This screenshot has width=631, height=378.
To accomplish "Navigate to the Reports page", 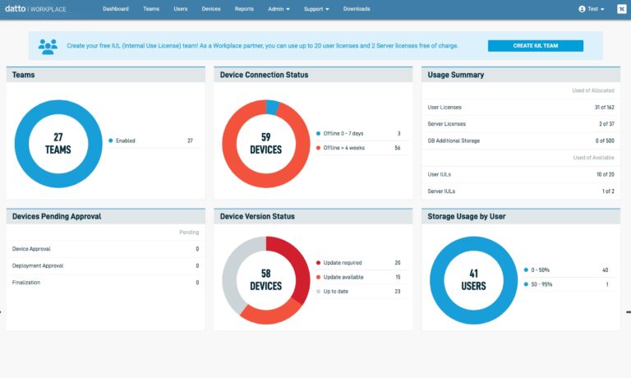I will point(244,9).
